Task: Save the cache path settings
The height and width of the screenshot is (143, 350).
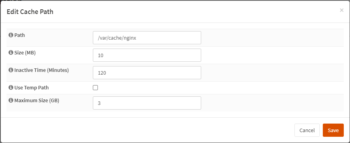Action: 333,130
